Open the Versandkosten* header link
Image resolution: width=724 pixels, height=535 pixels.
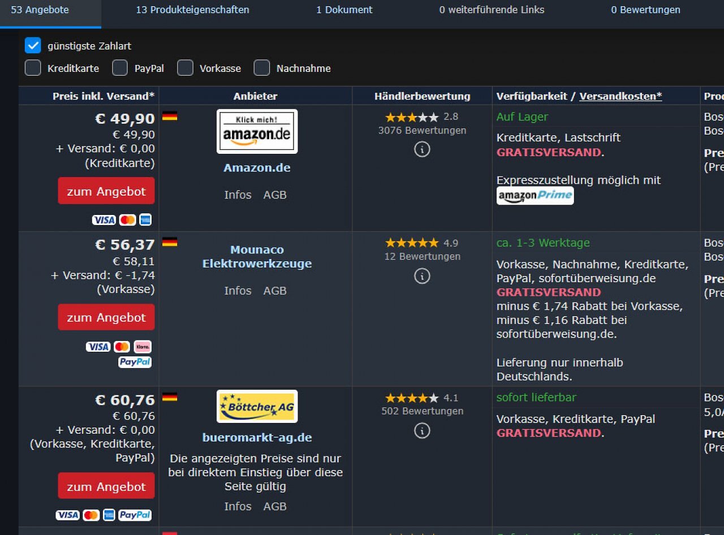(620, 96)
